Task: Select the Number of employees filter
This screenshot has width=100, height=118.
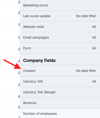Action: click(x=60, y=114)
